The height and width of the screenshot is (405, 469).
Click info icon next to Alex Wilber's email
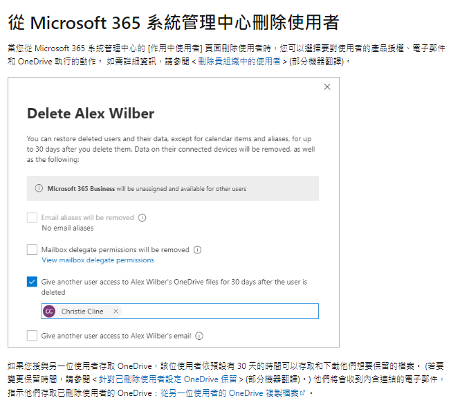click(x=199, y=336)
